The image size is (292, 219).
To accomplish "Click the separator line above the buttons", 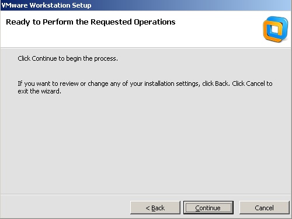I will pyautogui.click(x=145, y=194).
